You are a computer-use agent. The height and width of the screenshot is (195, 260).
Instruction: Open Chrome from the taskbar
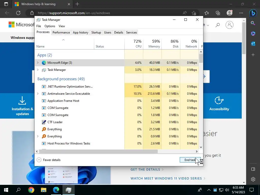point(31,190)
